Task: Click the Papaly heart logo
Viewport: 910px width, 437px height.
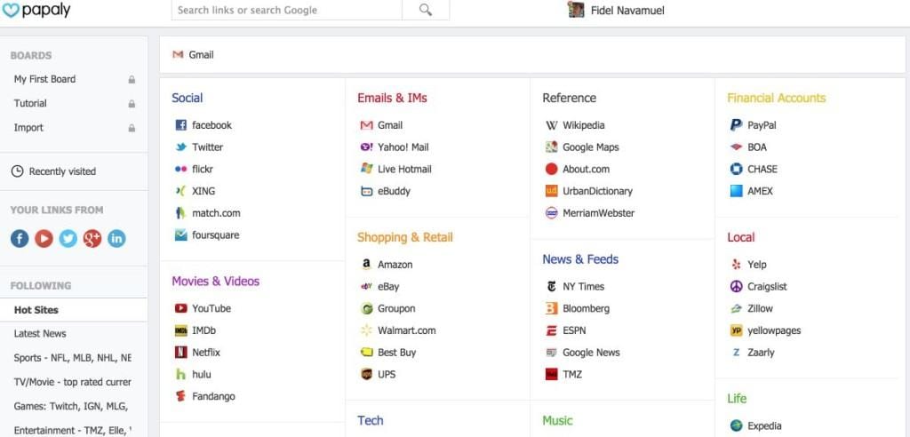Action: (11, 10)
